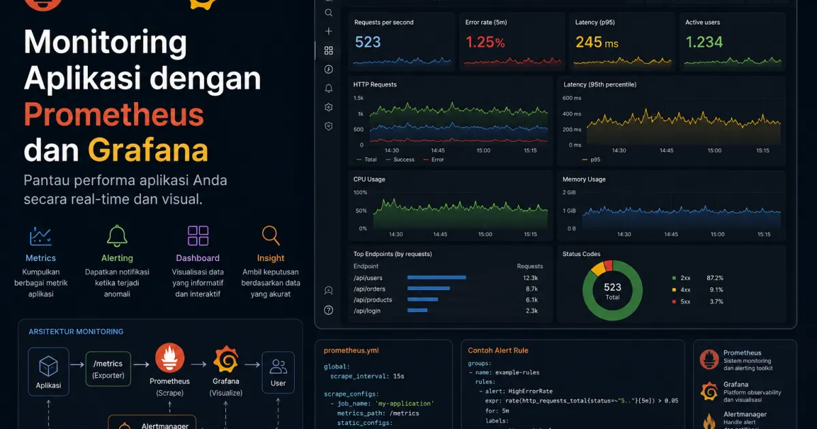Open the server admin shield icon

[x=329, y=126]
